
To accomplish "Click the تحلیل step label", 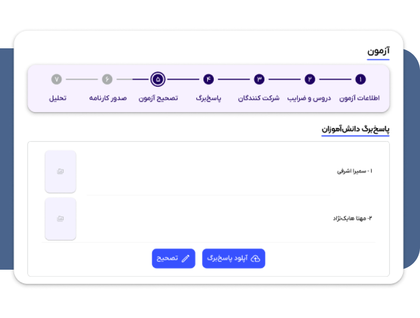I will tap(58, 98).
